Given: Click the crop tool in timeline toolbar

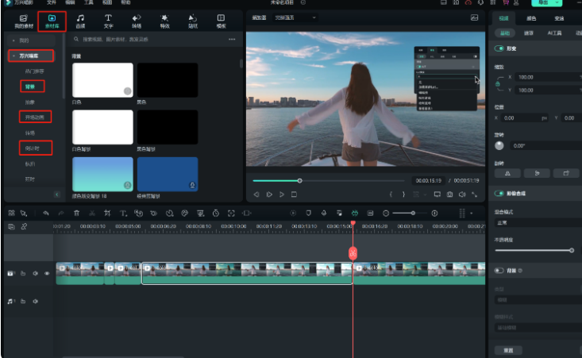Looking at the screenshot, I should tap(108, 214).
